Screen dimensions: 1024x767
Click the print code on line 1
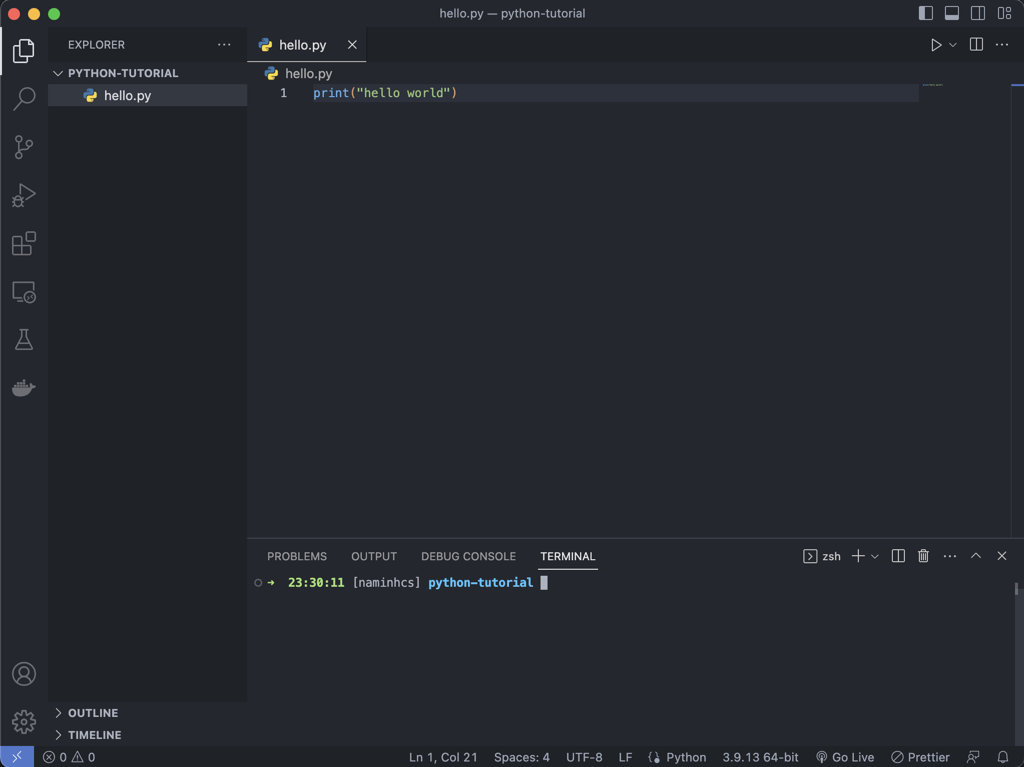click(x=385, y=93)
